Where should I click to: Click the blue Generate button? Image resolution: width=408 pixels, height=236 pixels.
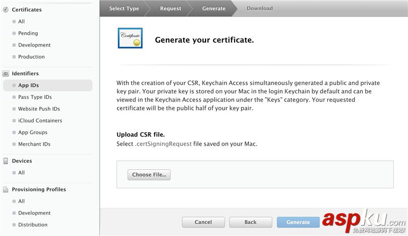click(298, 222)
